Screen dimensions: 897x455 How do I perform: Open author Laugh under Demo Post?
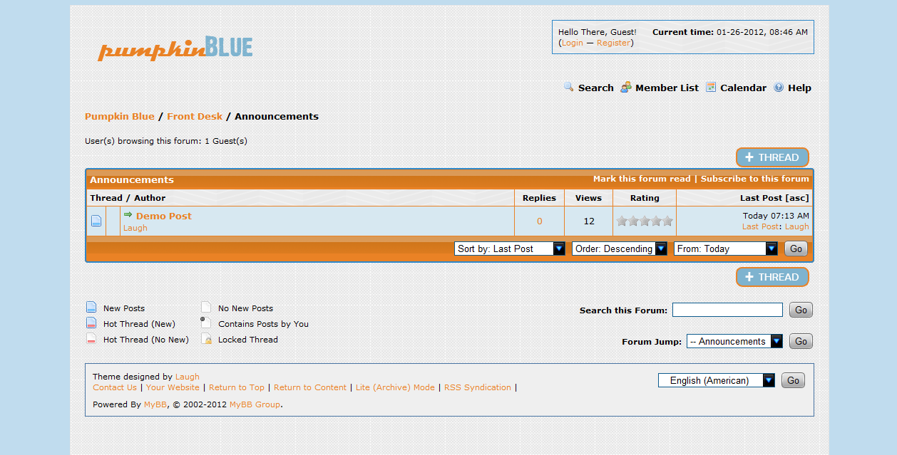[x=135, y=228]
